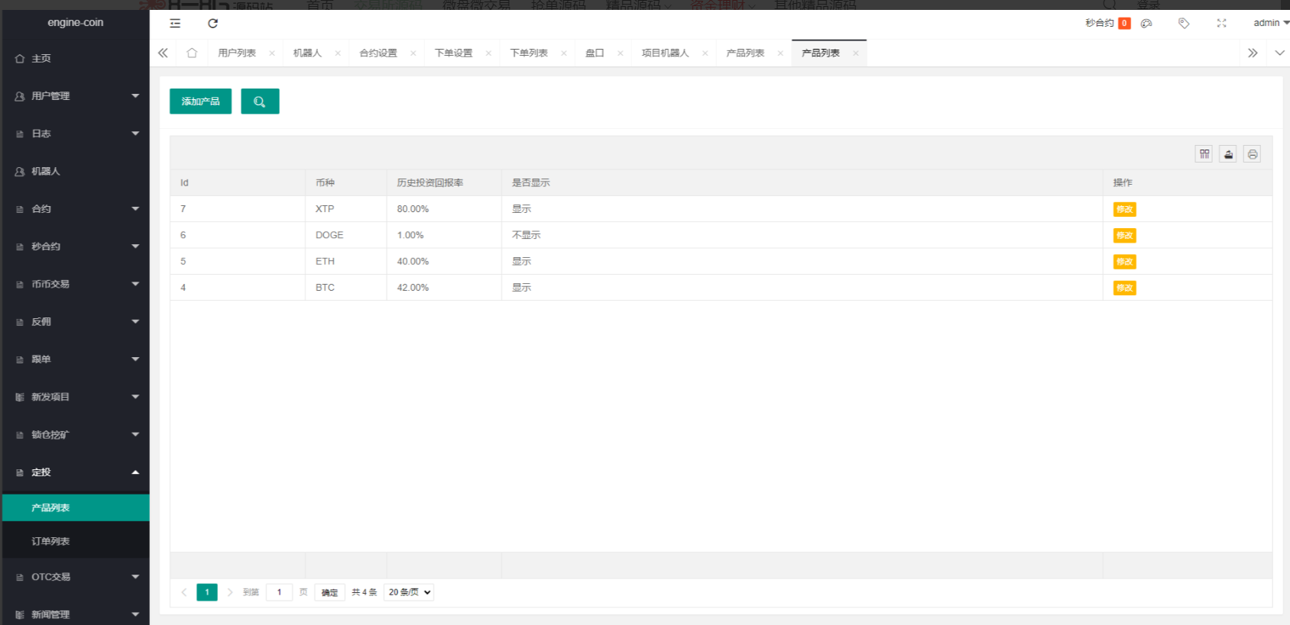Close the 机器人 tab
Viewport: 1290px width, 625px height.
(x=338, y=53)
